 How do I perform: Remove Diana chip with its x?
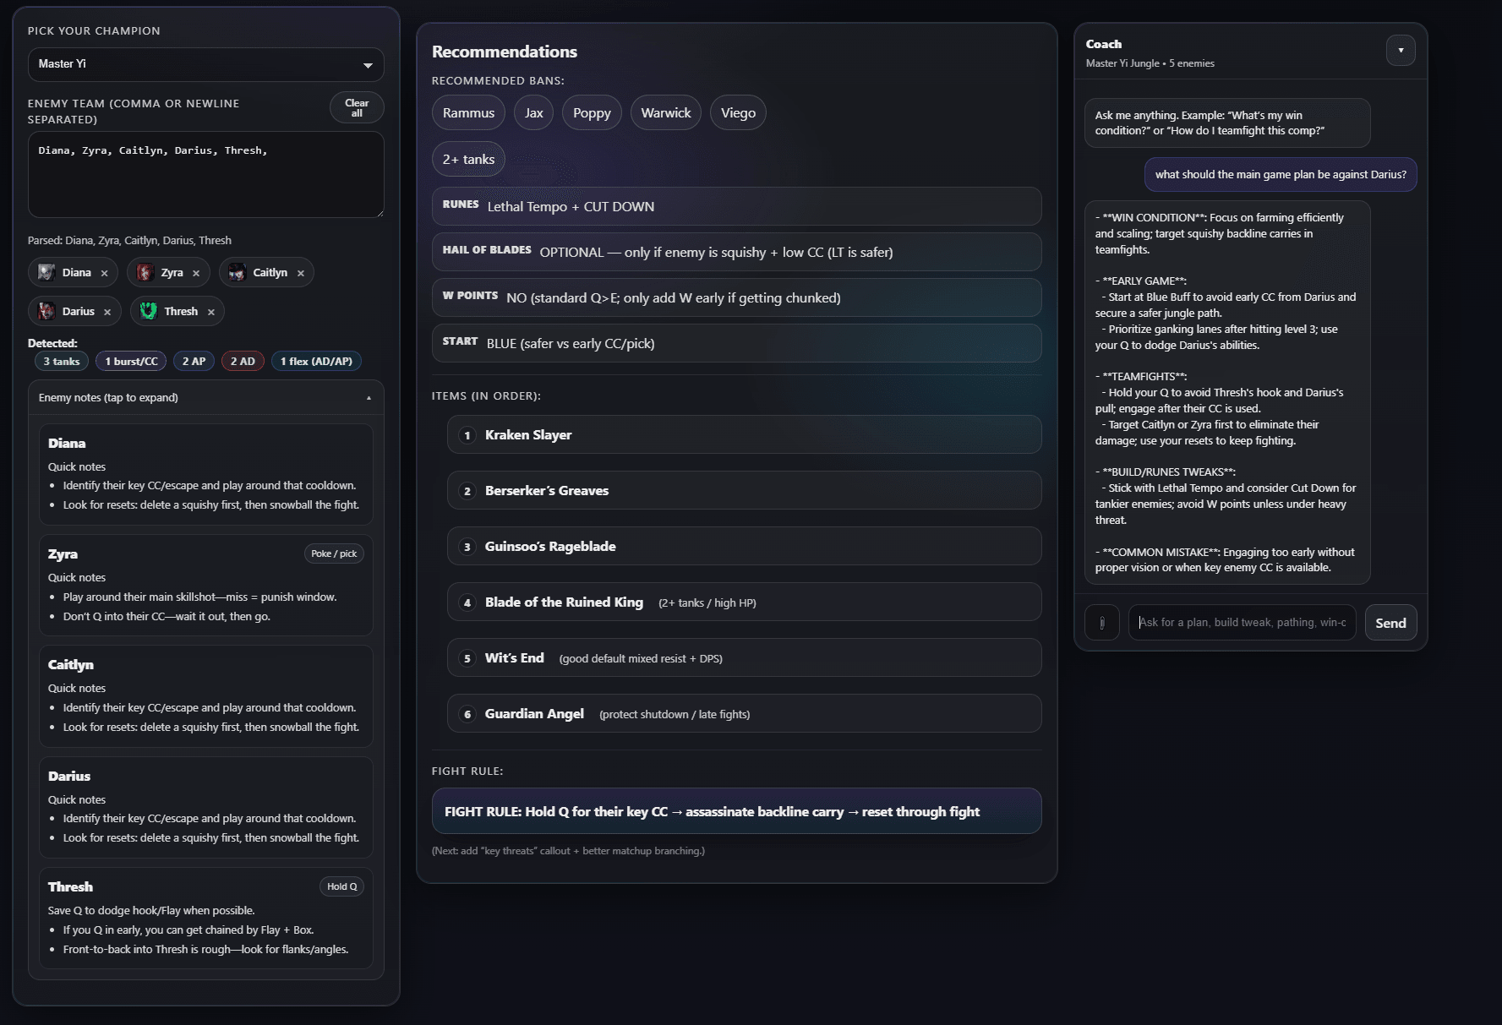104,273
